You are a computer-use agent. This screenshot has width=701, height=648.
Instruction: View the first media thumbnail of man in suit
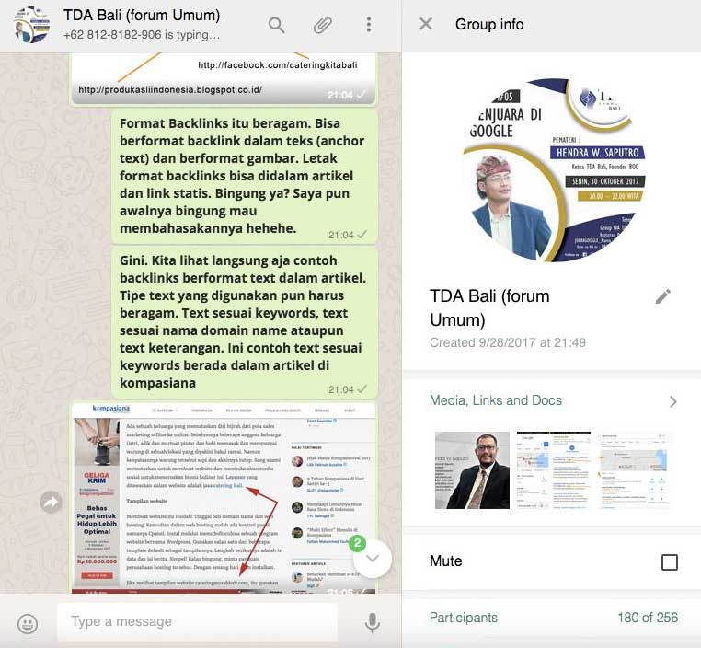tap(472, 470)
